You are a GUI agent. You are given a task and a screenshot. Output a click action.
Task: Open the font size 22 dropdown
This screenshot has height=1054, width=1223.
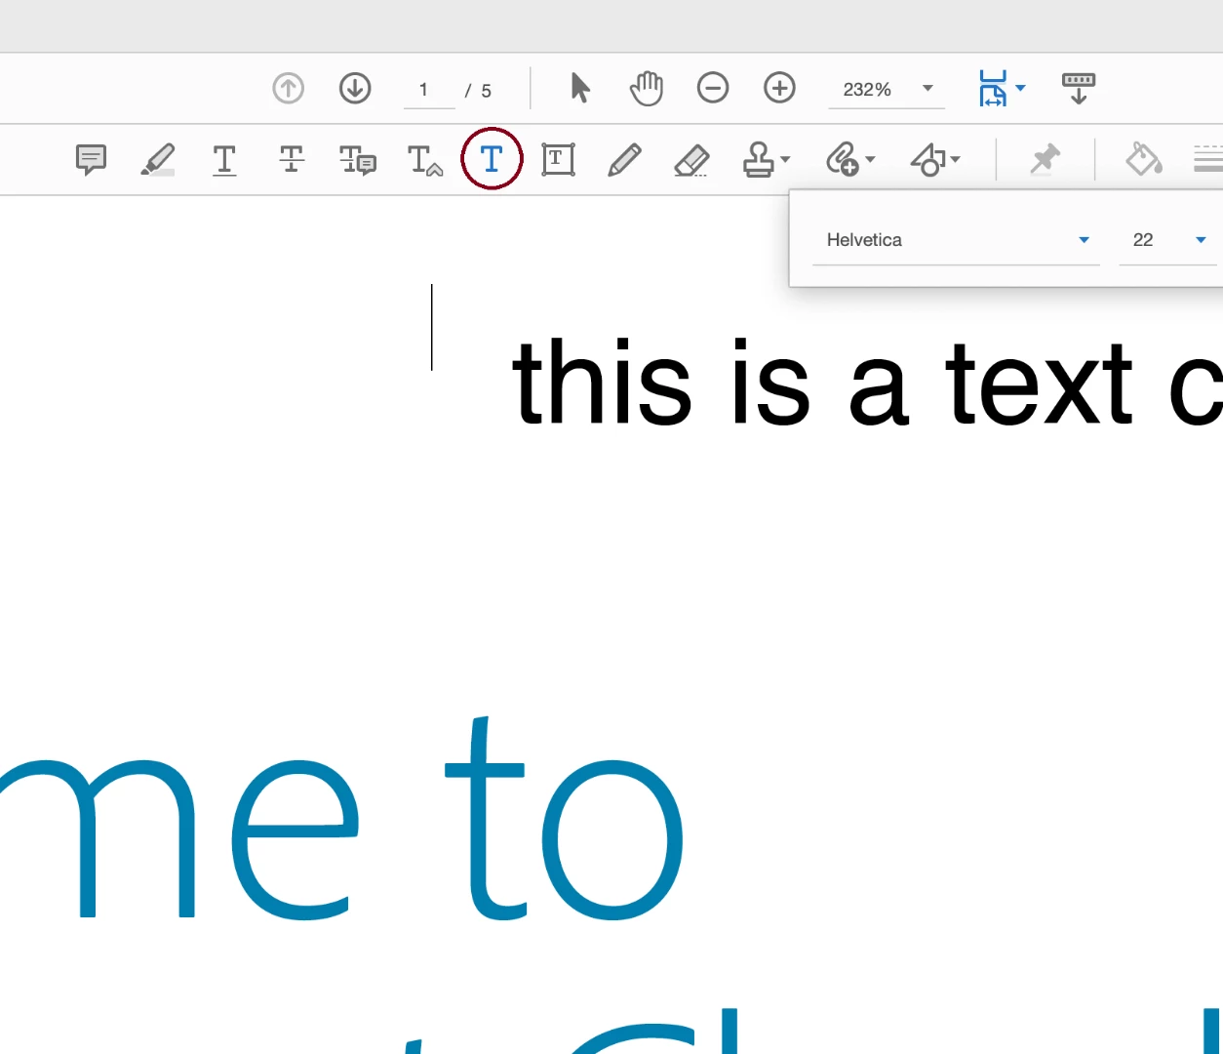tap(1167, 240)
